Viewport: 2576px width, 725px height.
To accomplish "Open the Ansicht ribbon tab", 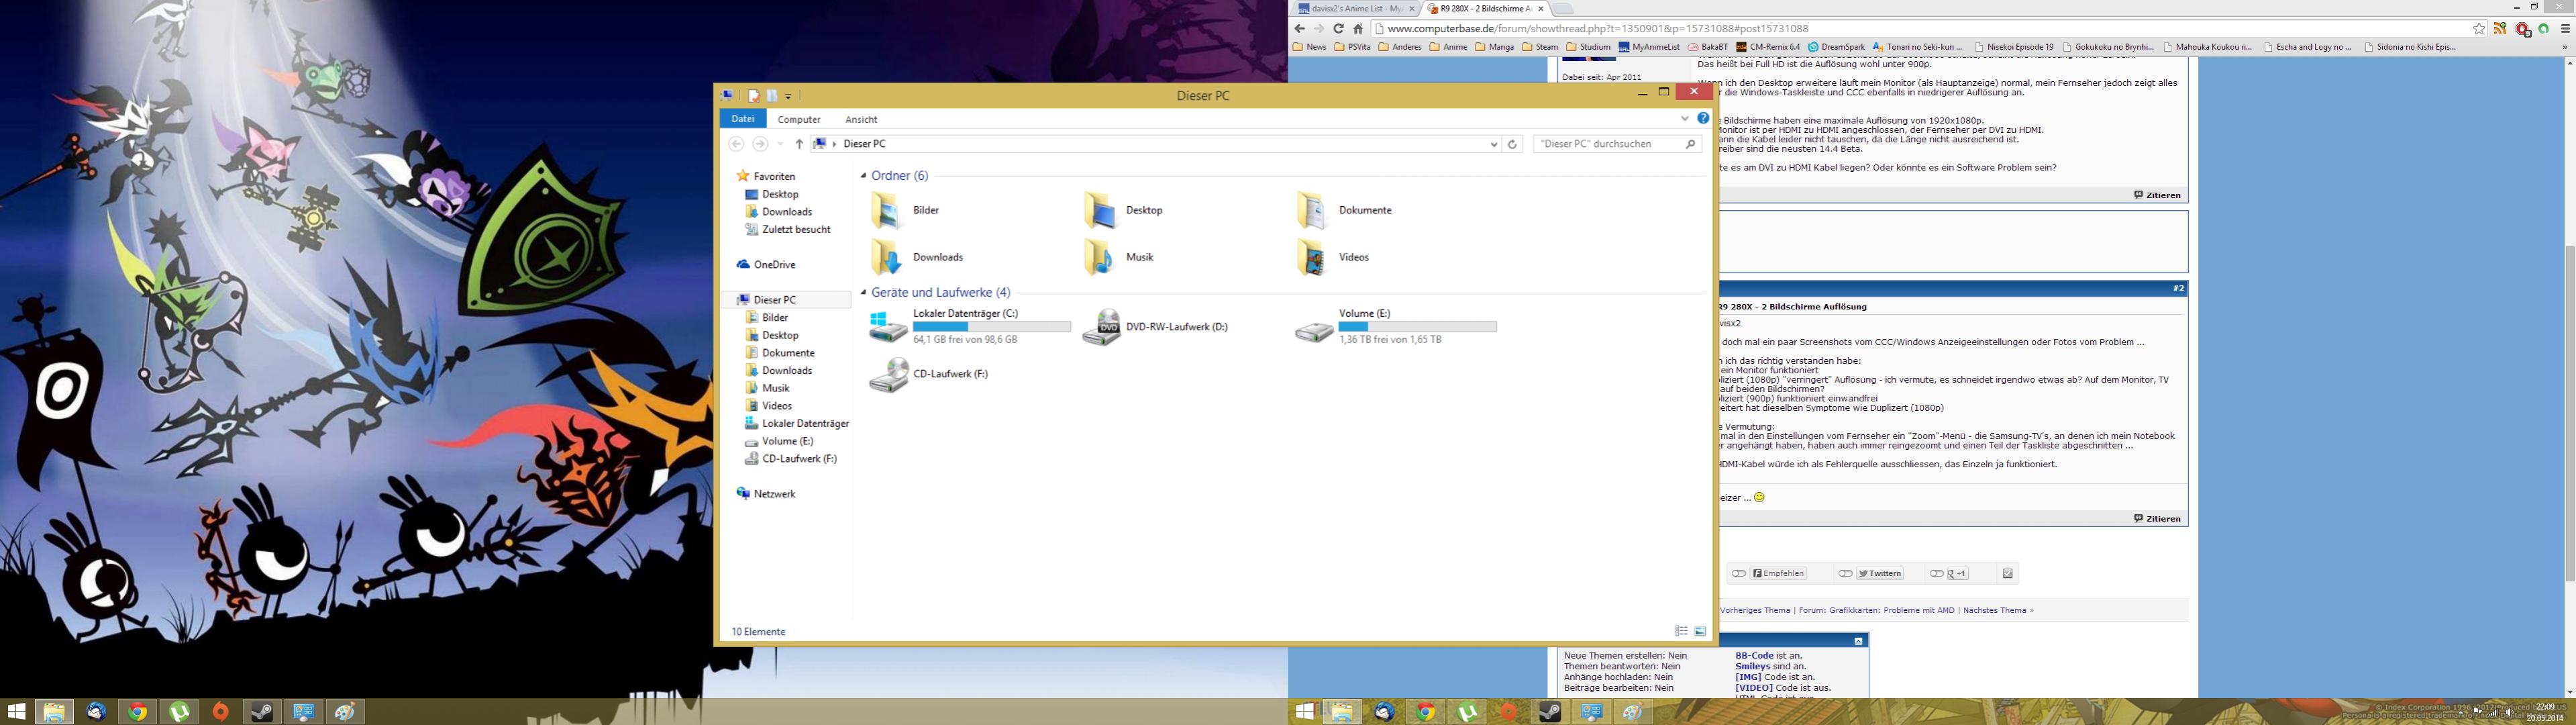I will pos(860,119).
